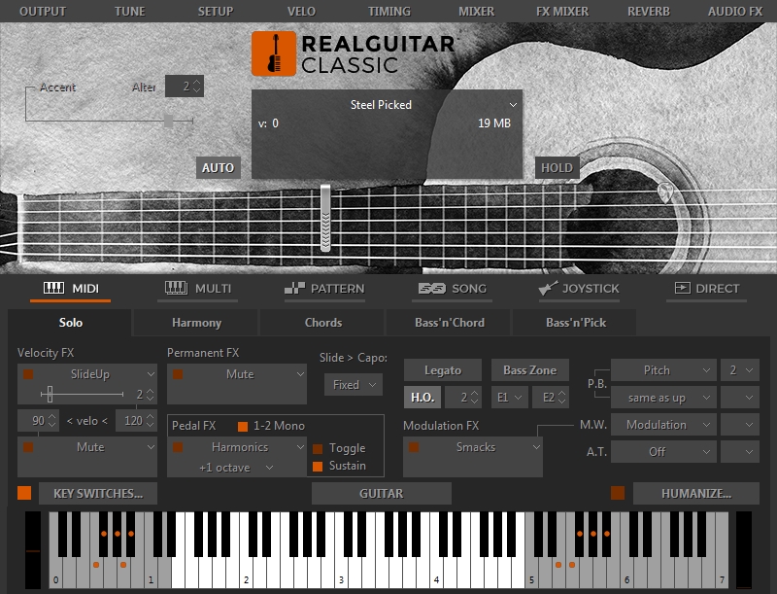This screenshot has height=594, width=777.
Task: Select the Solo tab
Action: [x=70, y=323]
